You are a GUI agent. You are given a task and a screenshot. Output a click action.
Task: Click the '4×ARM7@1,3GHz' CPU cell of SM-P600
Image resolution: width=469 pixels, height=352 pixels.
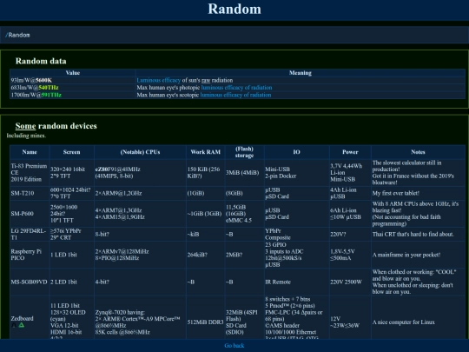(x=141, y=214)
